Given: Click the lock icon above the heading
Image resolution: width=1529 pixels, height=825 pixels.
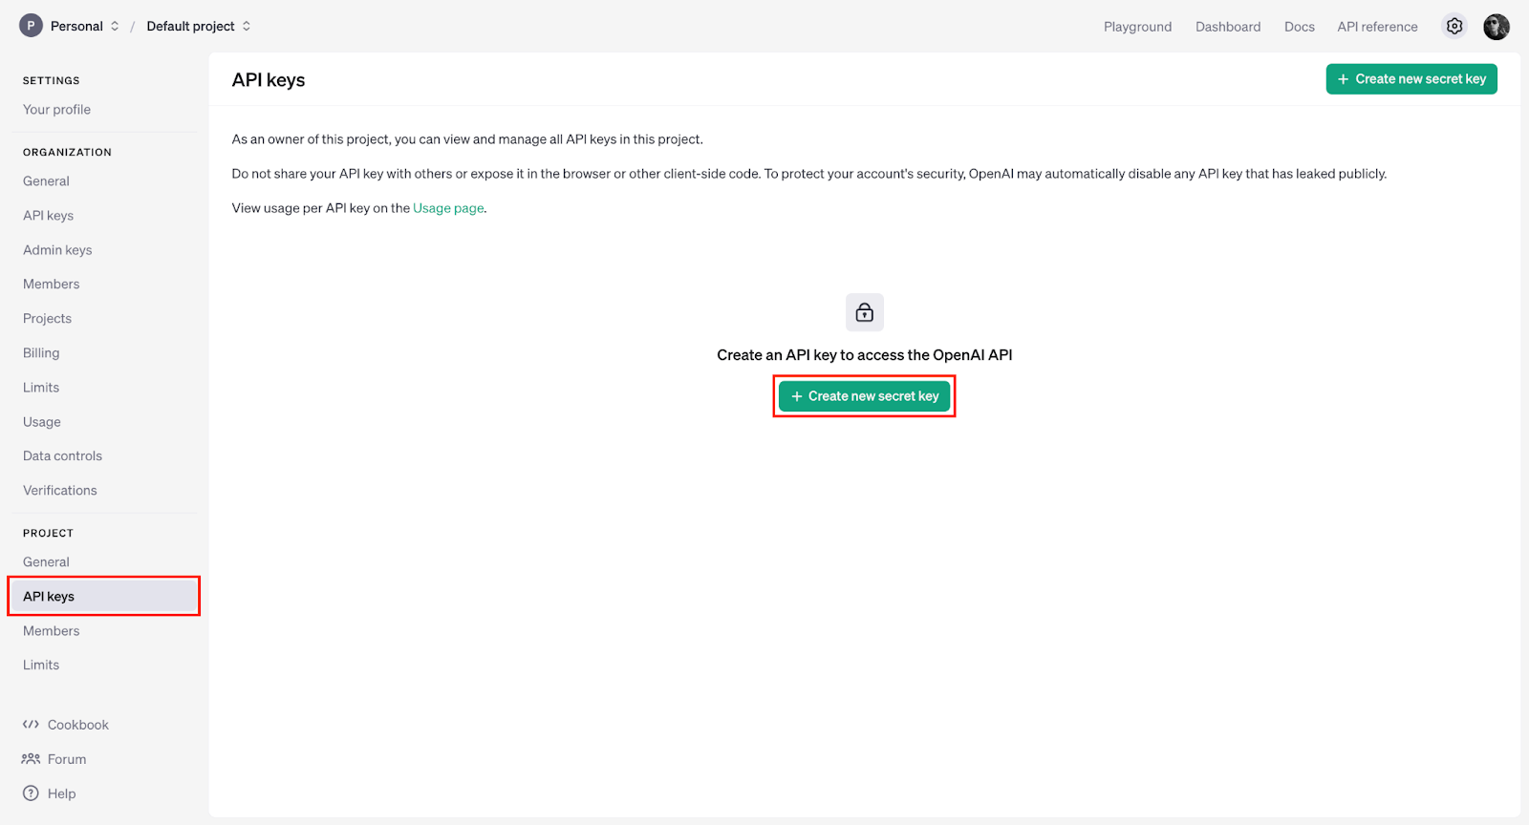Looking at the screenshot, I should [864, 312].
